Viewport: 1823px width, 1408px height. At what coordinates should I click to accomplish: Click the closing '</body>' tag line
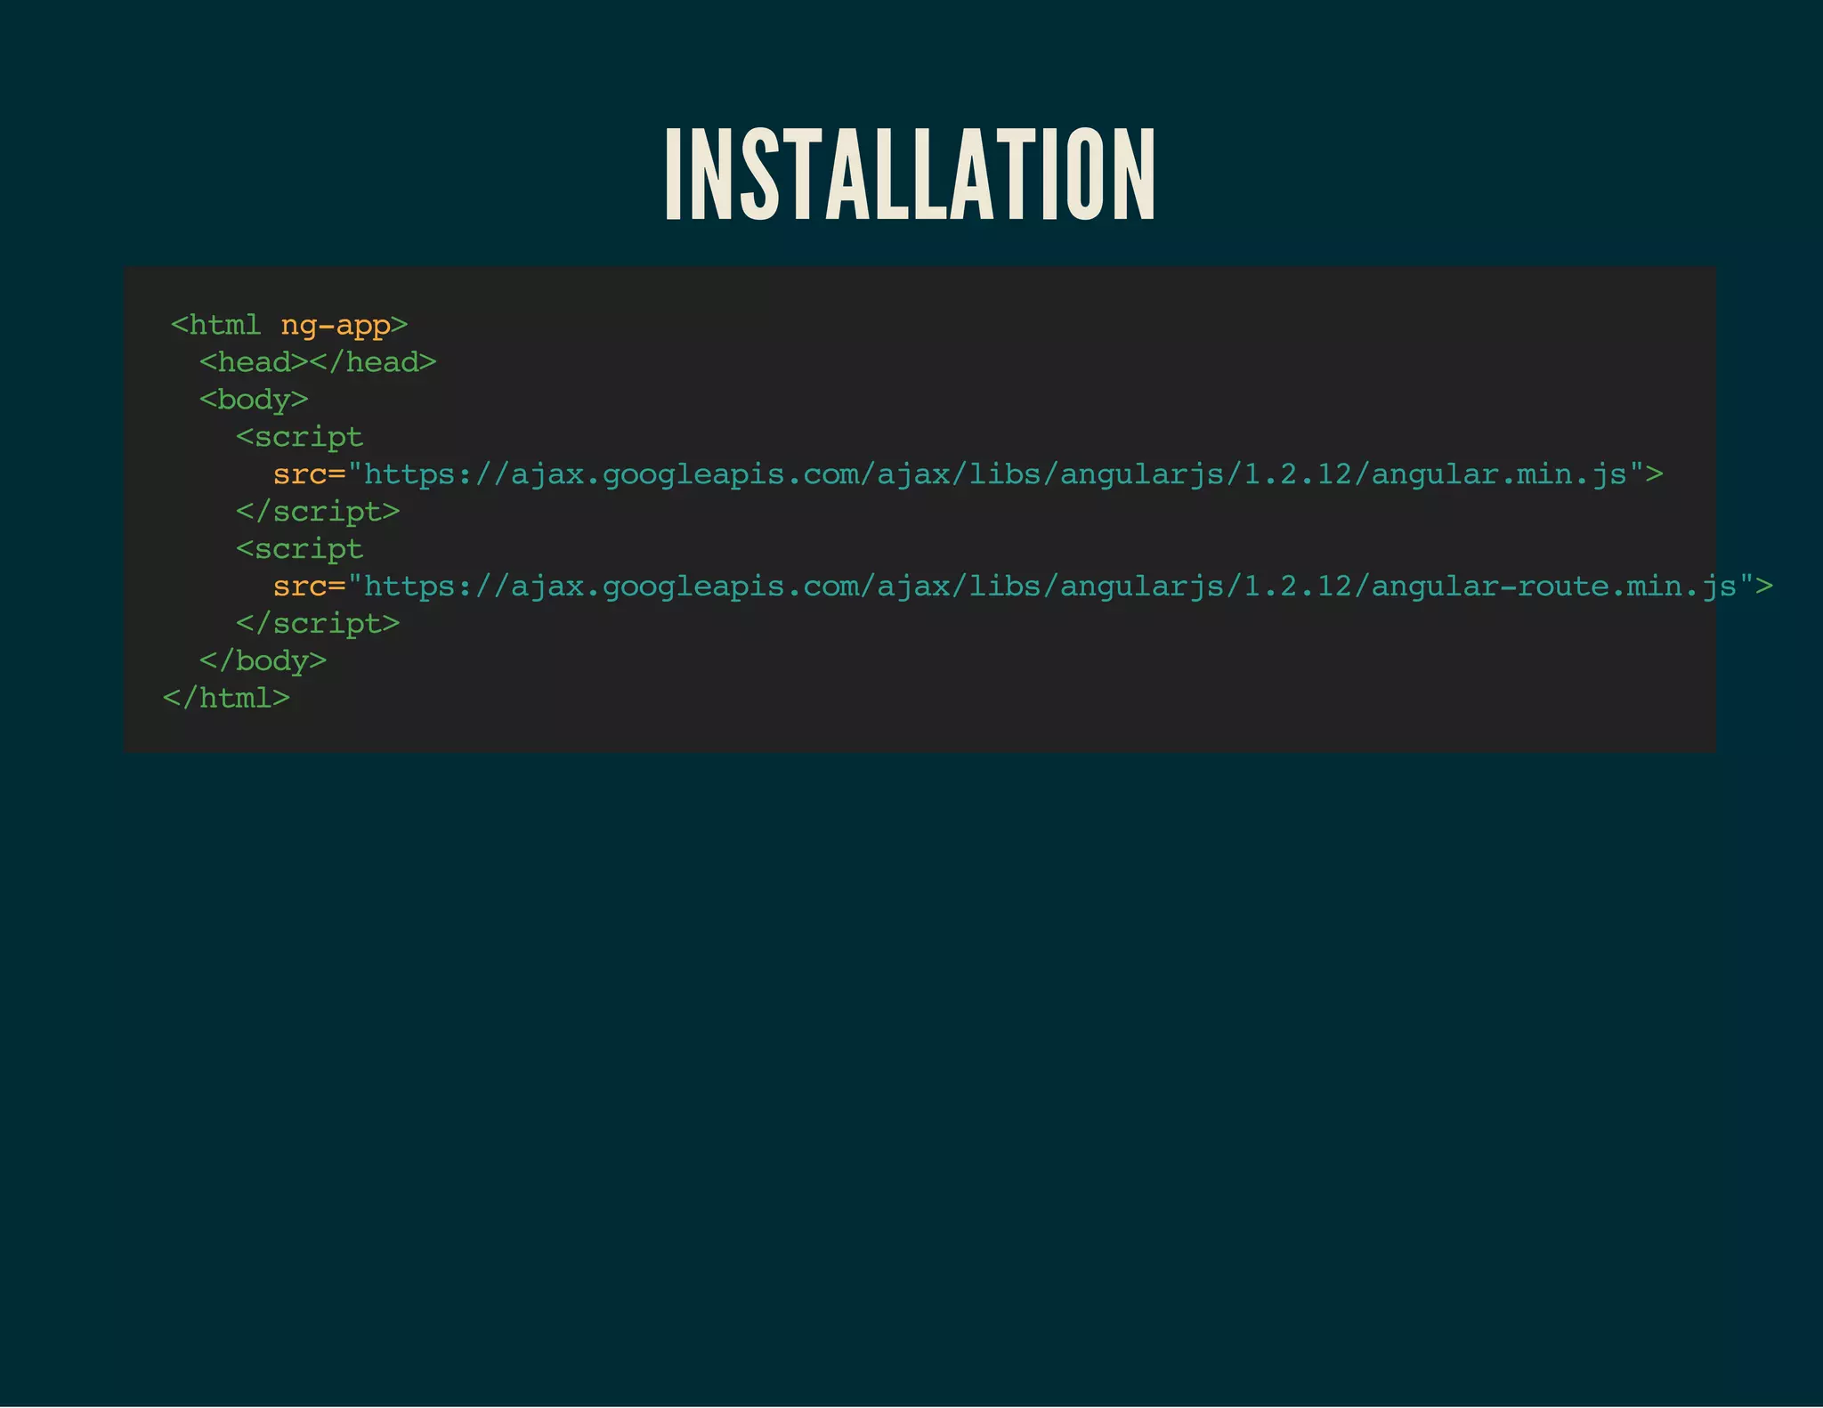263,660
